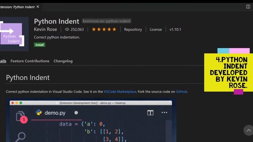
Task: Click the scroll-to-top arrow button
Action: [249, 131]
